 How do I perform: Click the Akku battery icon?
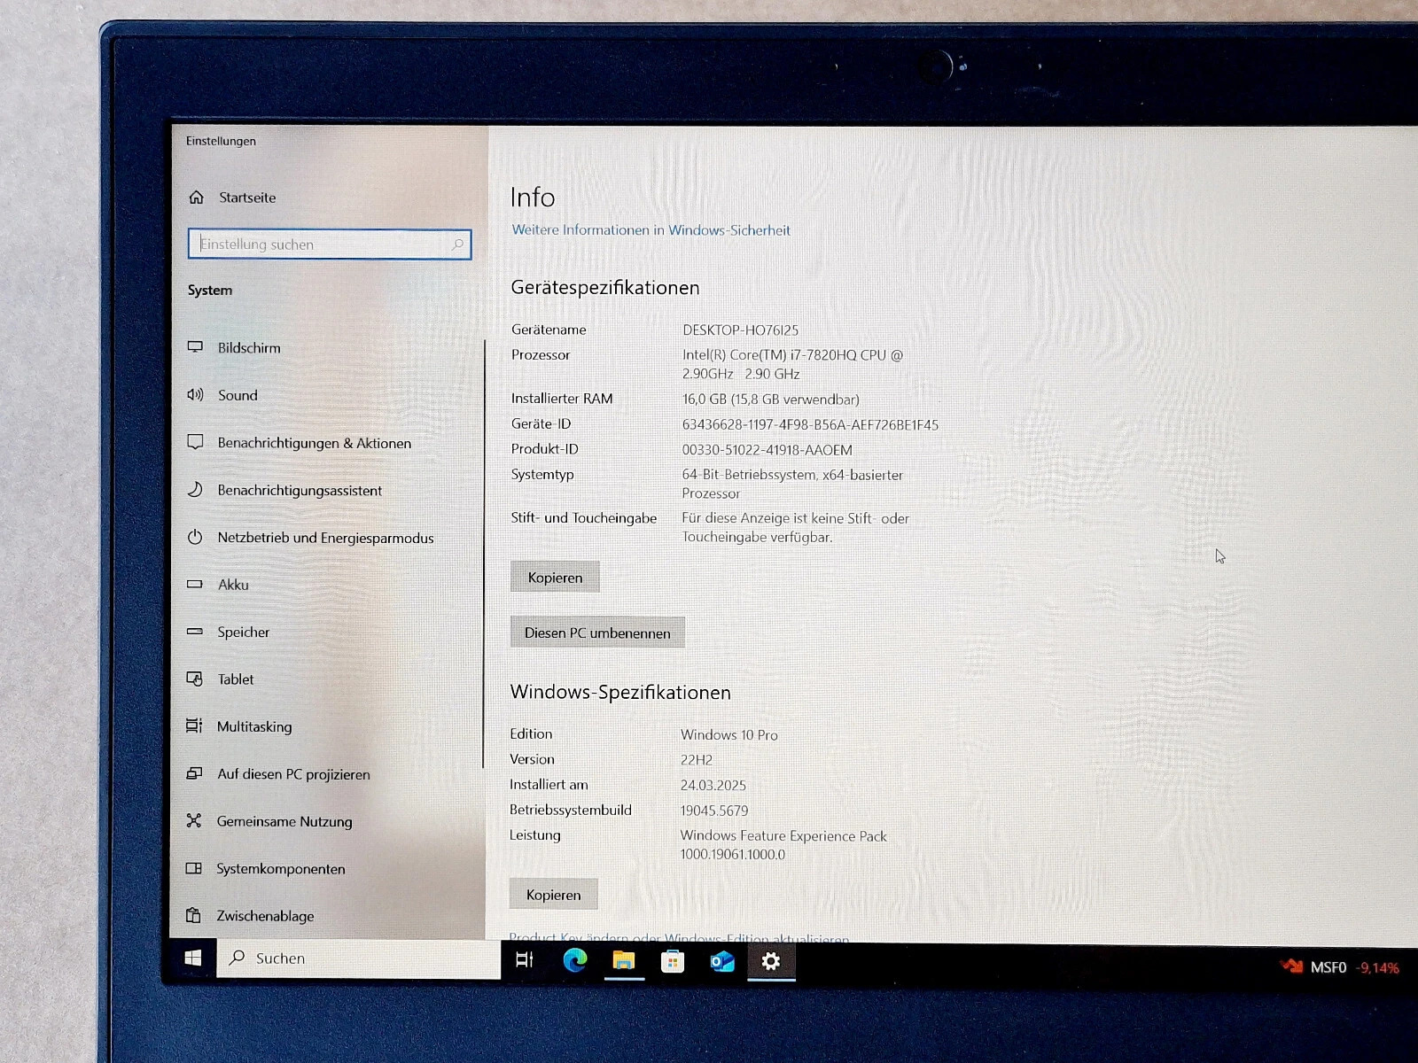[x=195, y=585]
